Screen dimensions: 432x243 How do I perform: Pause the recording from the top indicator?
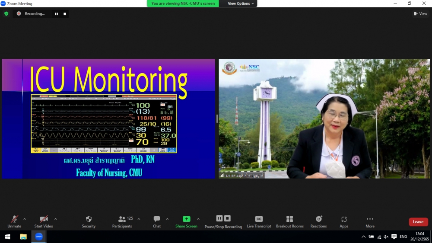(x=56, y=14)
